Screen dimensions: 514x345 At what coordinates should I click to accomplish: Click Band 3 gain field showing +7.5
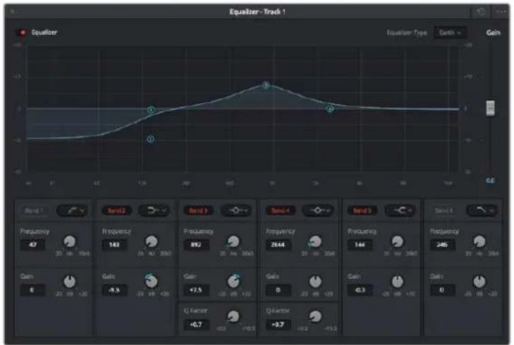pos(196,290)
